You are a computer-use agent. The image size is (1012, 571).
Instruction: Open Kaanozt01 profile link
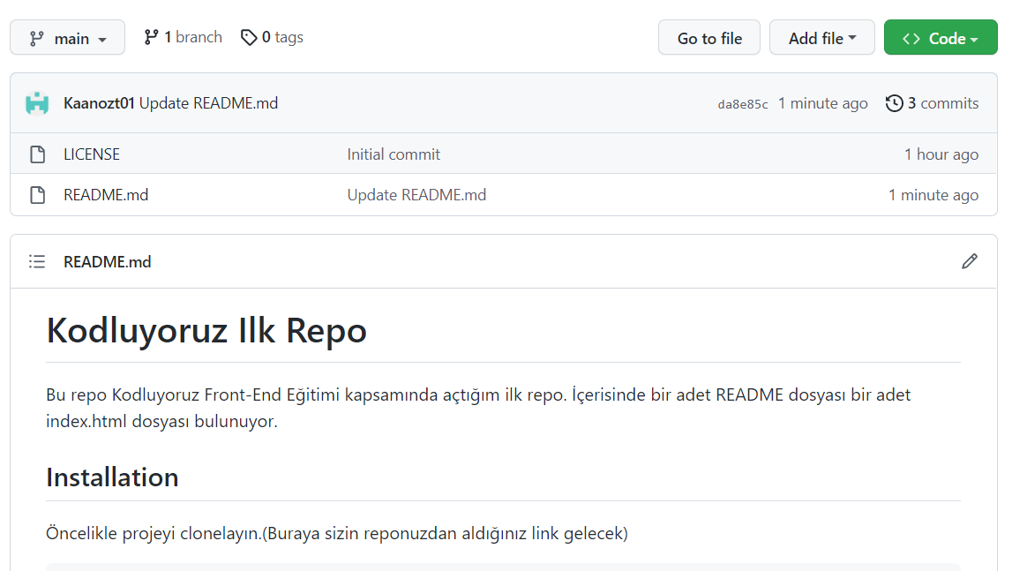[99, 103]
